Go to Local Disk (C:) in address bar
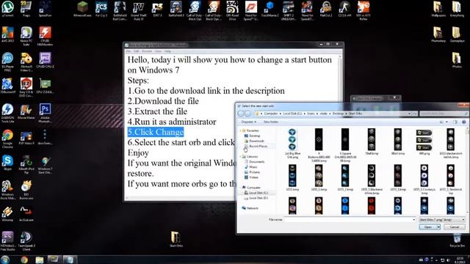 [x=292, y=114]
